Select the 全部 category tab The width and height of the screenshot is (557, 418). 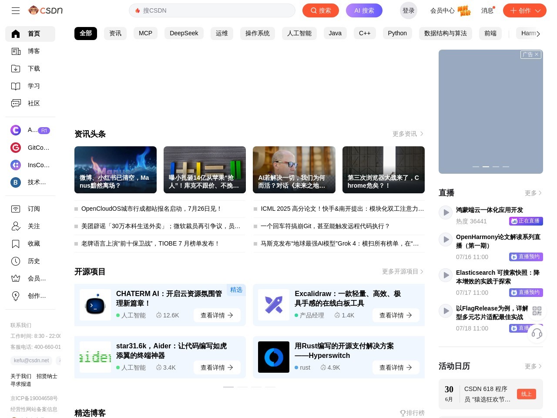click(x=86, y=33)
